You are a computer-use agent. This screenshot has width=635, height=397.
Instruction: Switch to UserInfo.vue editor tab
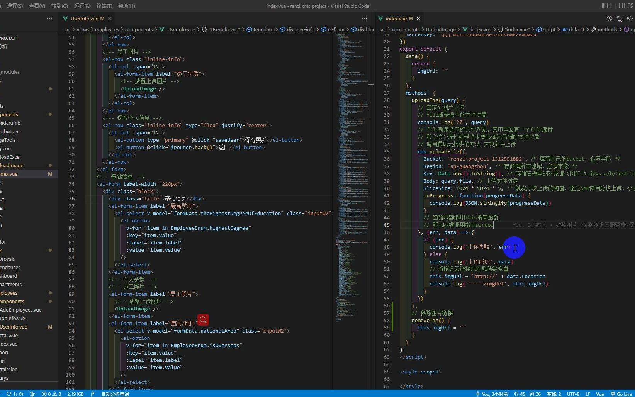[87, 19]
